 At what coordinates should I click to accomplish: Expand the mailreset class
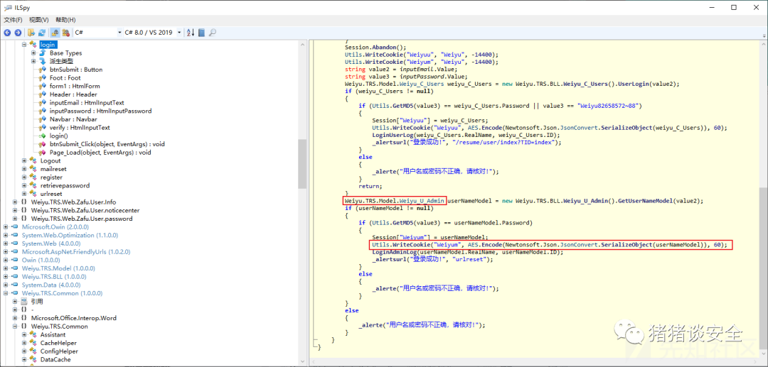coord(24,169)
